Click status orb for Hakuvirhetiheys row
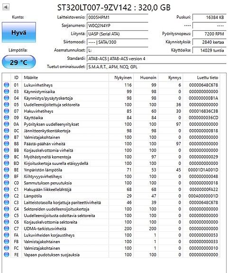The width and height of the screenshot is (228, 273). coord(7,111)
